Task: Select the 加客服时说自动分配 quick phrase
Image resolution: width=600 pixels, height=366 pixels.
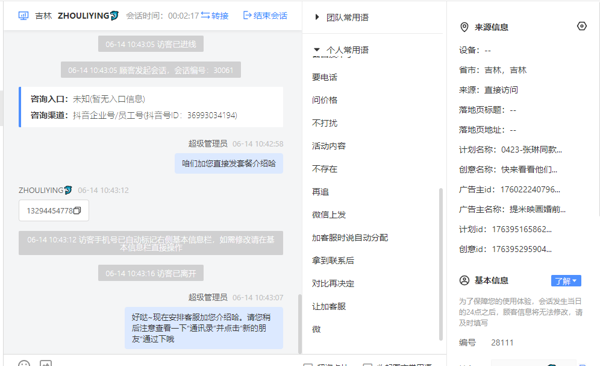Action: 350,238
